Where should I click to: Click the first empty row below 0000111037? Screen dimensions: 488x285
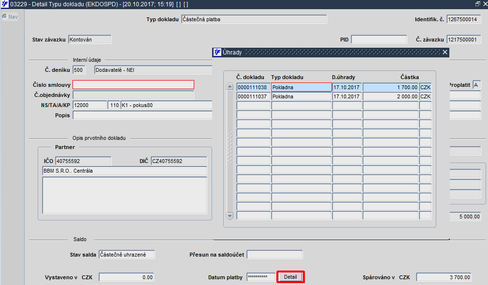[334, 106]
